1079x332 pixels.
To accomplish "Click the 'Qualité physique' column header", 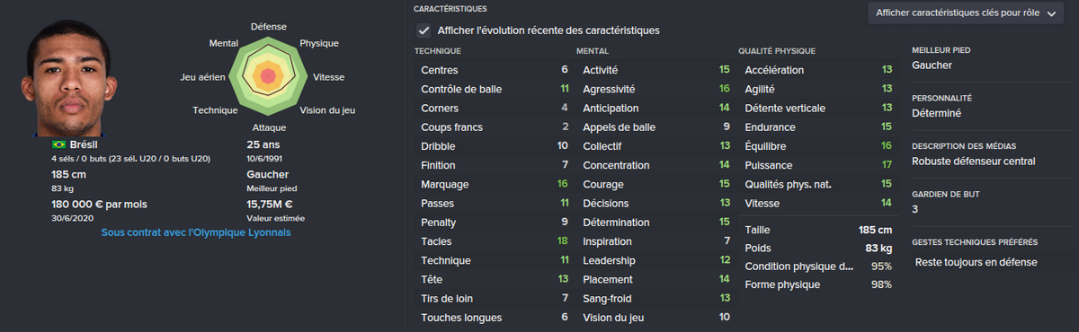I will [777, 51].
